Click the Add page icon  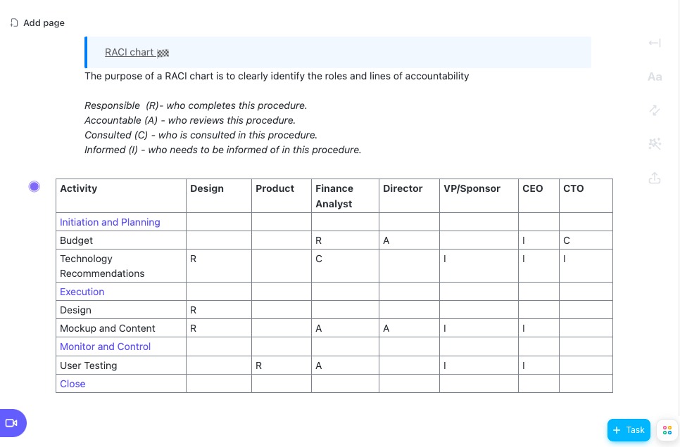tap(14, 22)
